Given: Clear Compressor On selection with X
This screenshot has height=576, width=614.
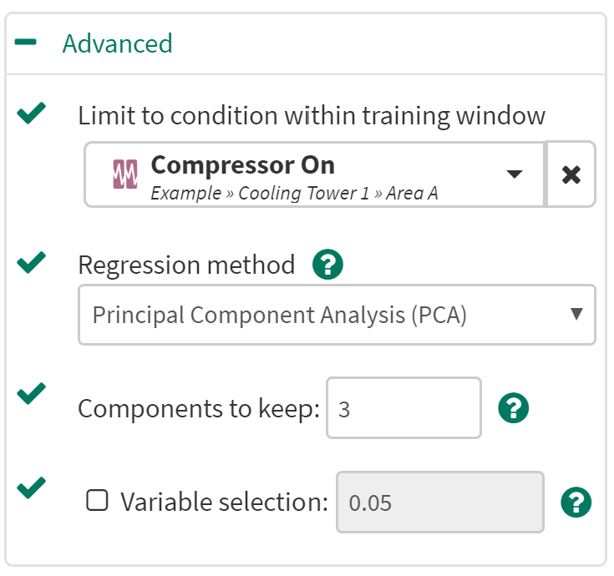Looking at the screenshot, I should tap(571, 174).
